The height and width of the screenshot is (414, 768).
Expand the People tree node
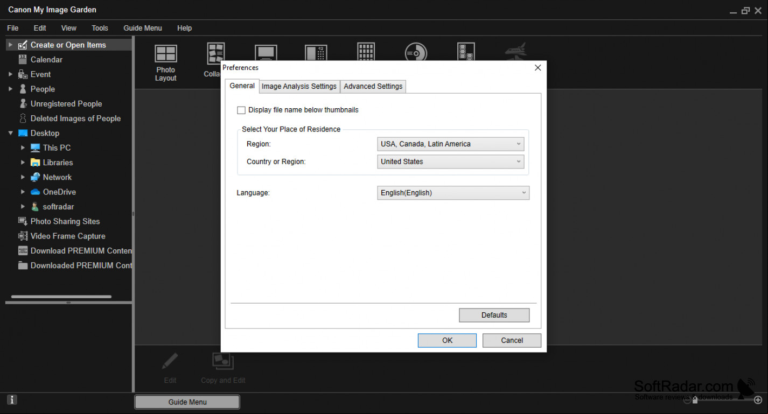(10, 89)
